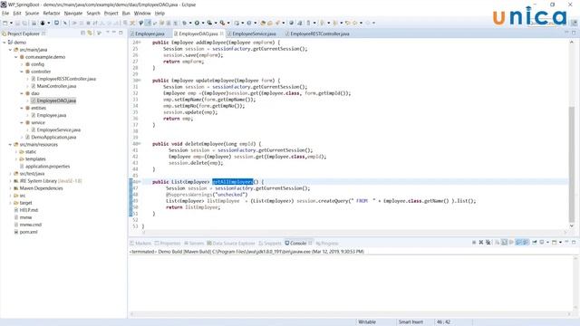Select DemoApplication.java in the tree

(x=53, y=137)
